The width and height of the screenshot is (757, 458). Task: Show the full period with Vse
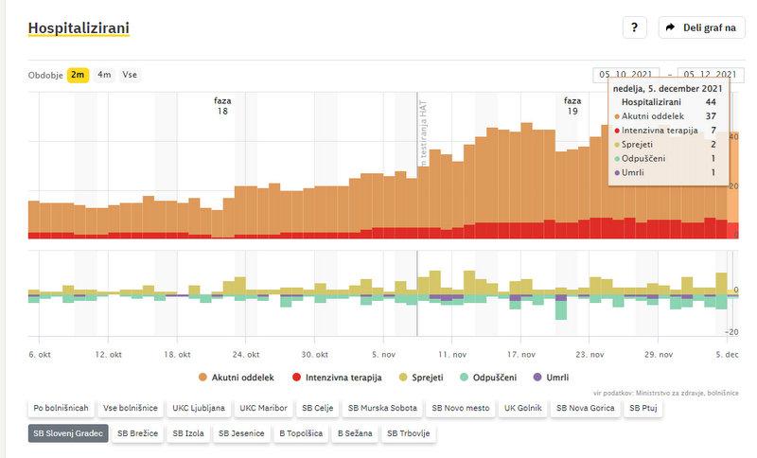pos(129,75)
